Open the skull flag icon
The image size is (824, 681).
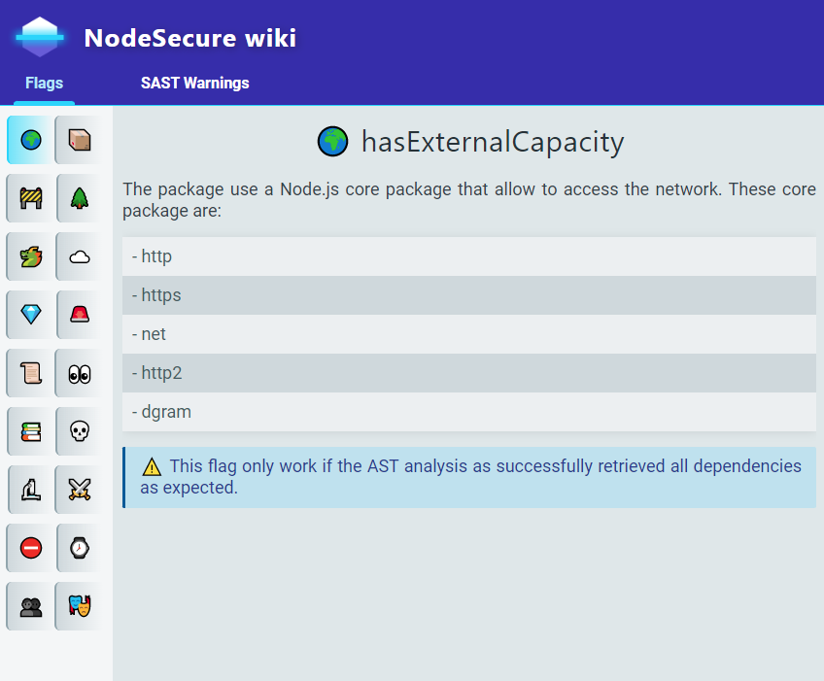(x=80, y=431)
